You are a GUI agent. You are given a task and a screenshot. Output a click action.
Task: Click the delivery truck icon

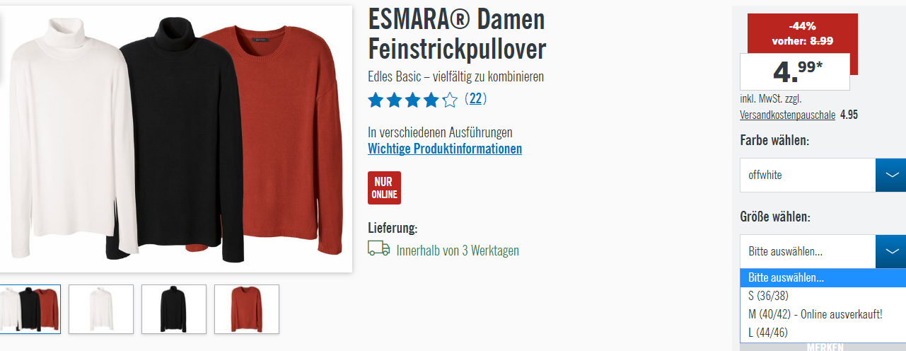point(379,248)
